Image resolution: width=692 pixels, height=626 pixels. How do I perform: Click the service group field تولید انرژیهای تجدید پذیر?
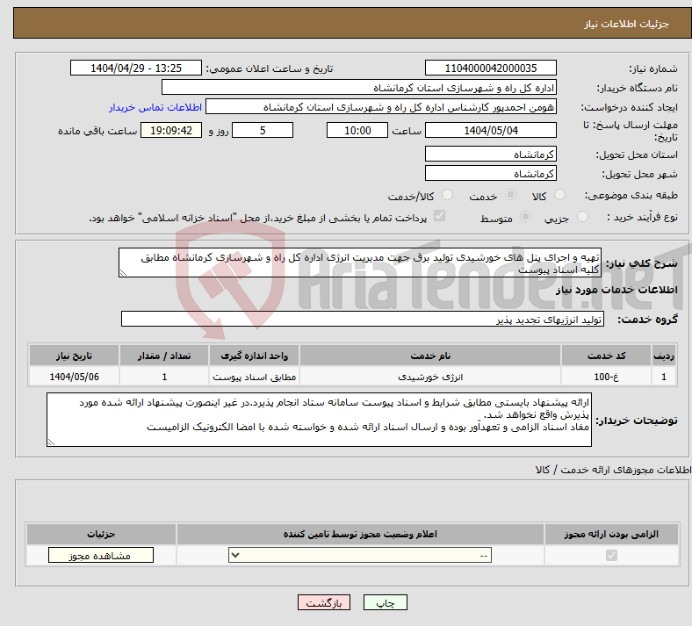click(363, 319)
